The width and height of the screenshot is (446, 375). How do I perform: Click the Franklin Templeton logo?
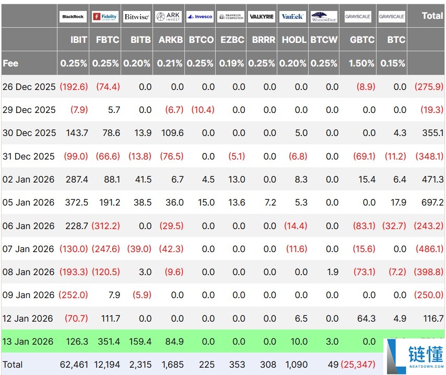(x=231, y=17)
